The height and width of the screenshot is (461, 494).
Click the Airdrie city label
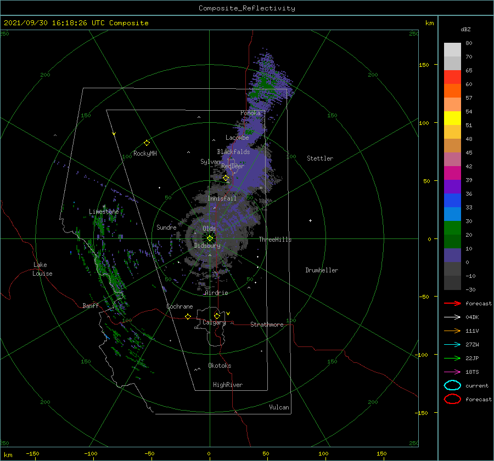click(216, 293)
